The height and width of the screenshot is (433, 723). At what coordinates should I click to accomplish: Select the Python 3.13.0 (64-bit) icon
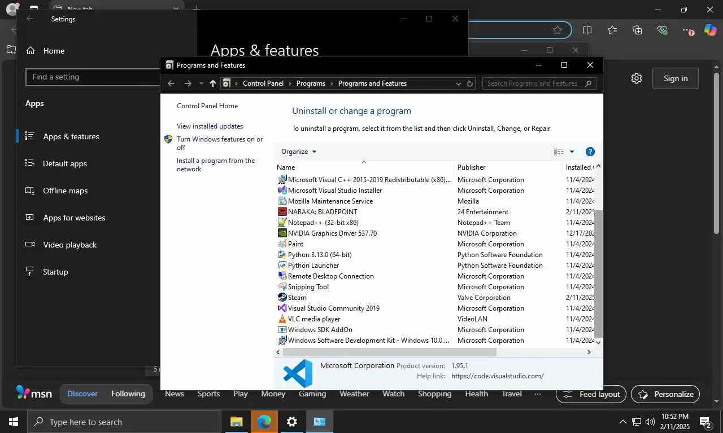coord(282,255)
